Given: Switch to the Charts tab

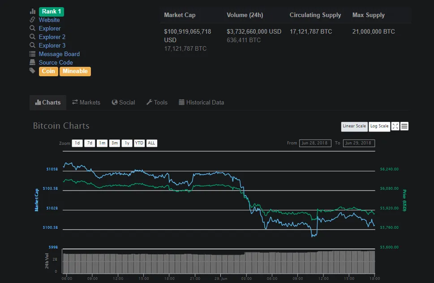Looking at the screenshot, I should (x=48, y=103).
